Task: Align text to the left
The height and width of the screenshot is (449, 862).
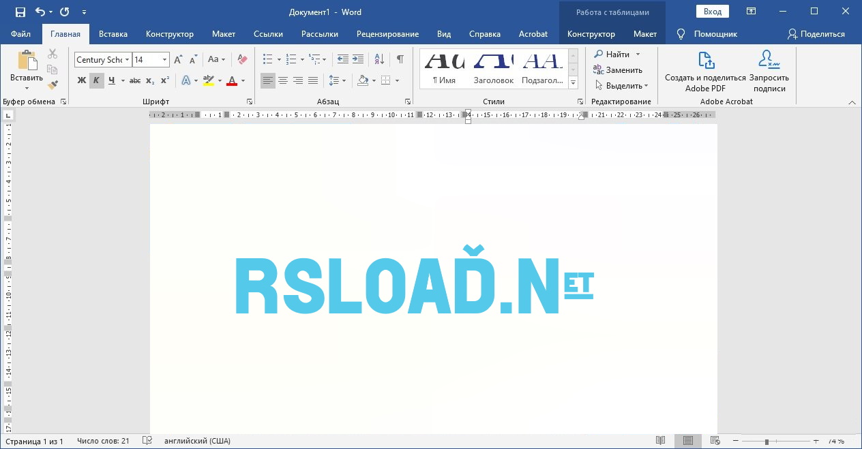Action: [x=268, y=80]
